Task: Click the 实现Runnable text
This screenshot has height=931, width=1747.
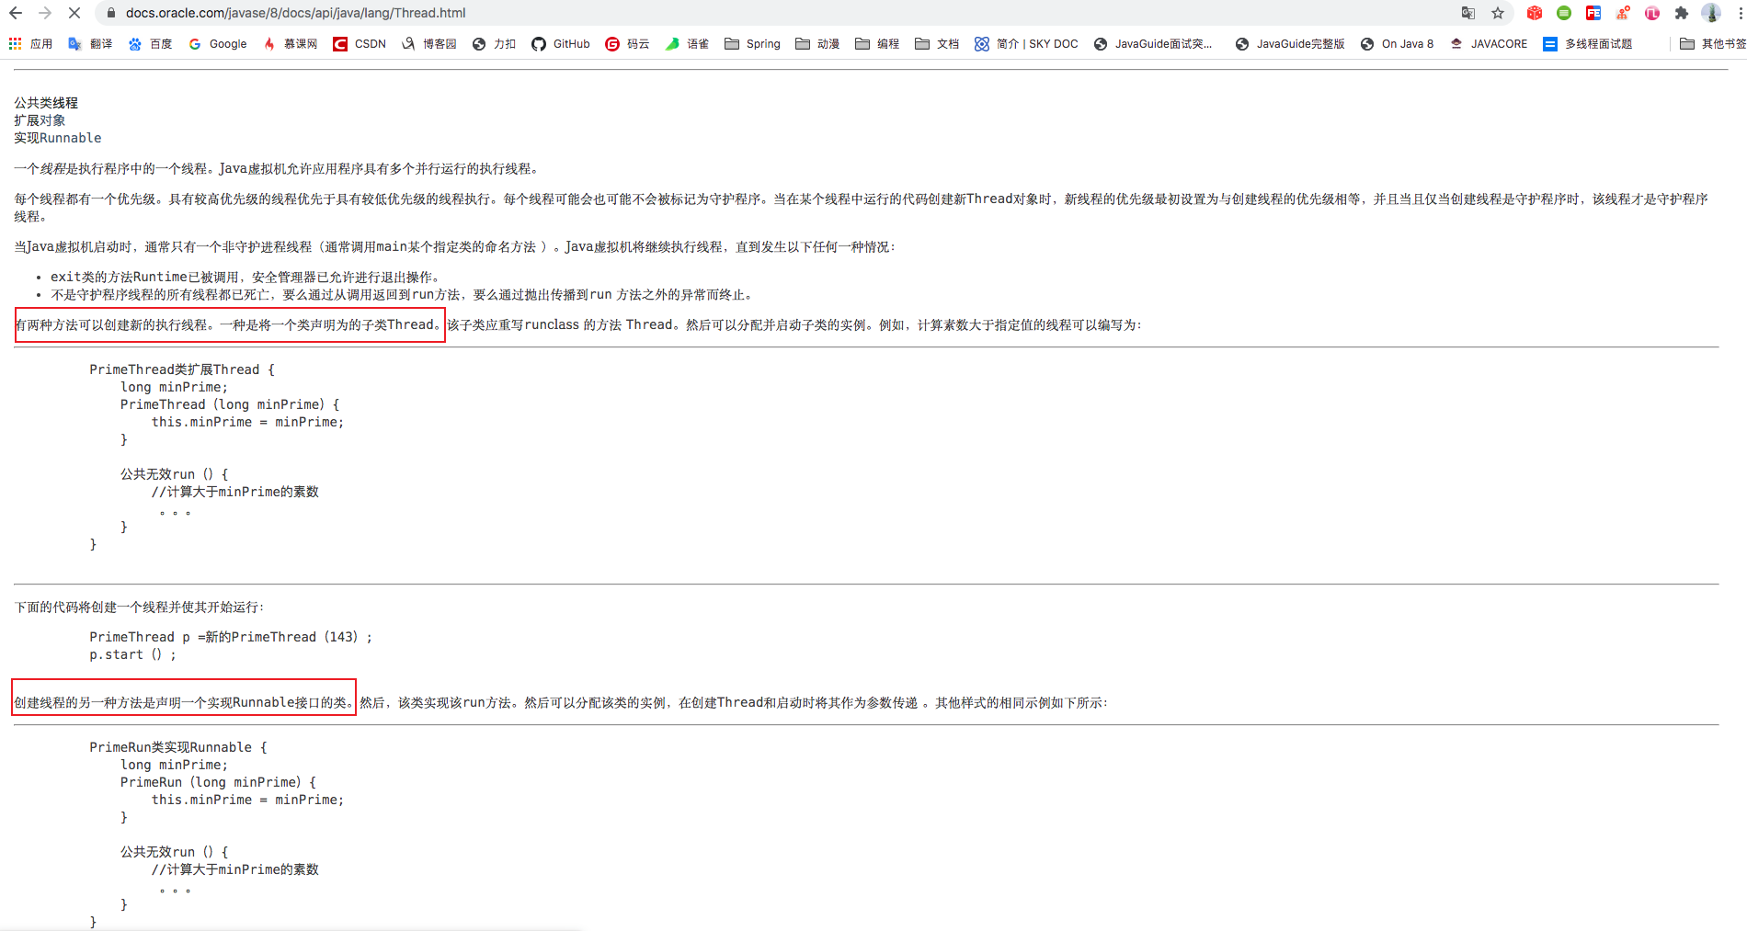Action: click(x=58, y=138)
